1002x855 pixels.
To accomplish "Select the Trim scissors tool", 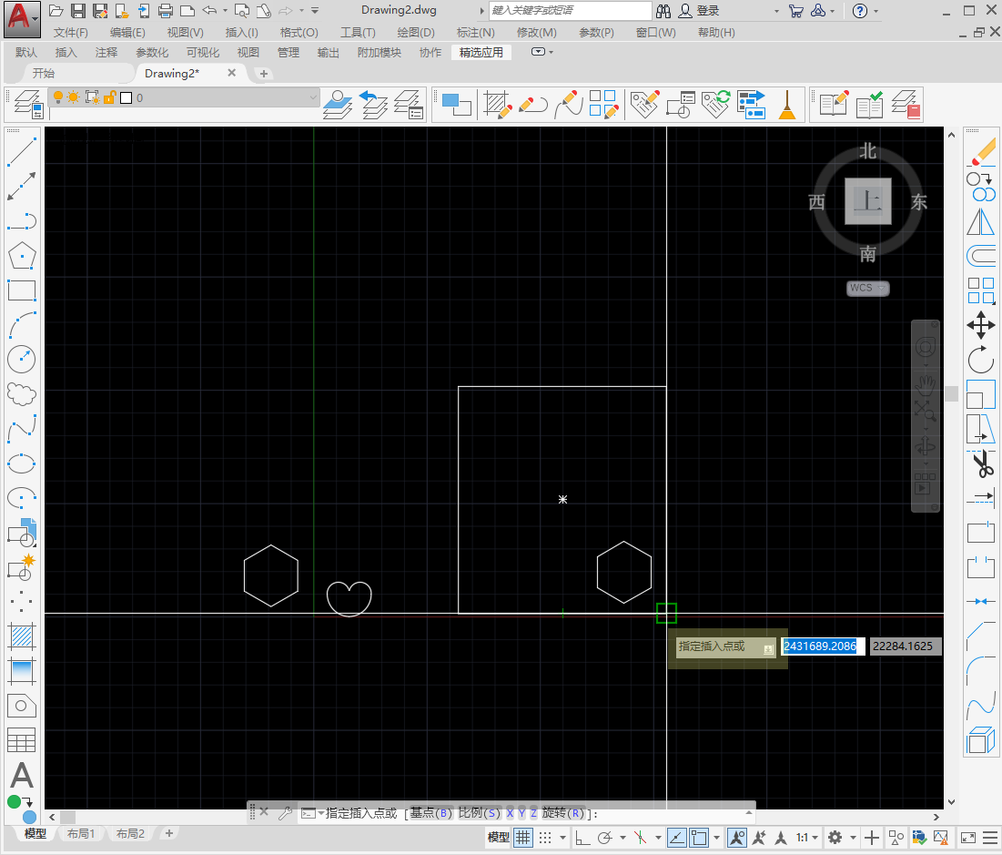I will [980, 464].
